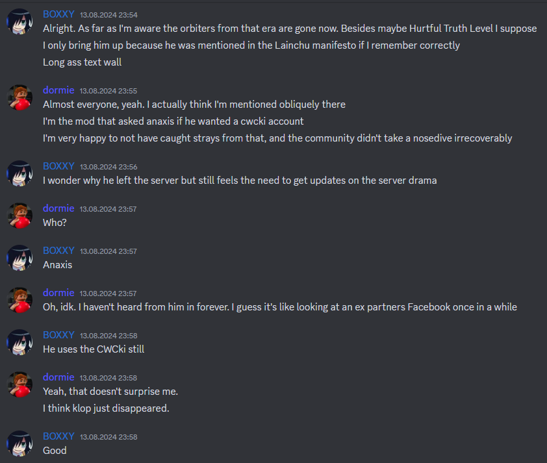Select BOXXY username on the 23:56 message
This screenshot has width=547, height=463.
click(x=58, y=166)
